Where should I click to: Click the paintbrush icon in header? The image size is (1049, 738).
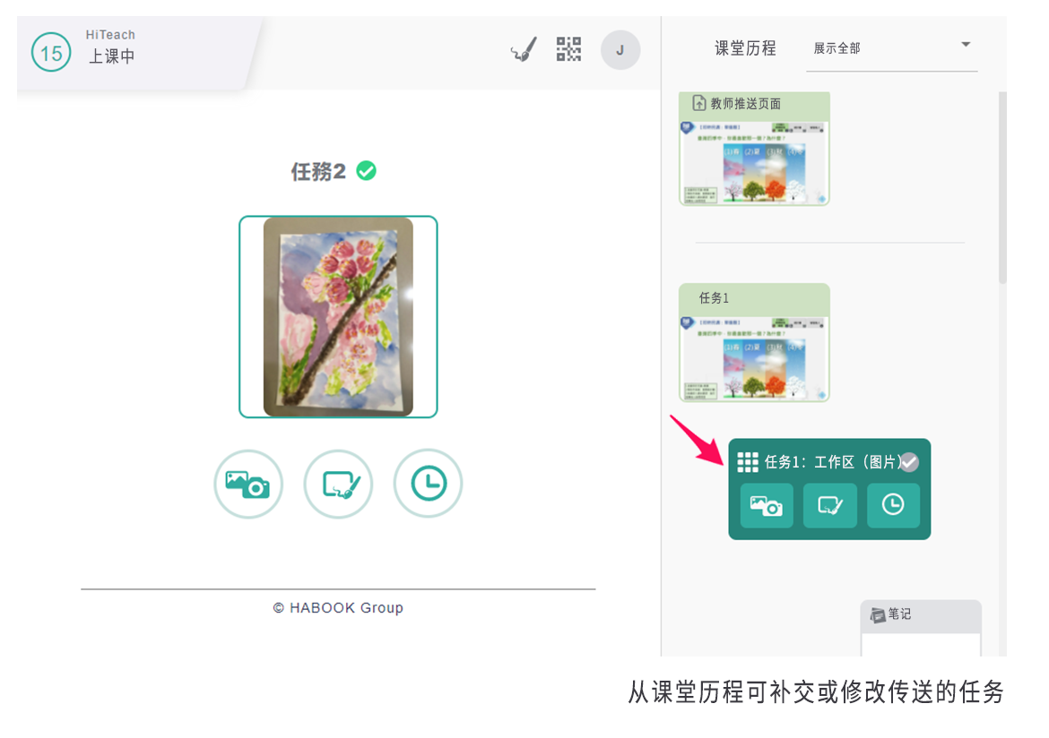click(x=524, y=50)
